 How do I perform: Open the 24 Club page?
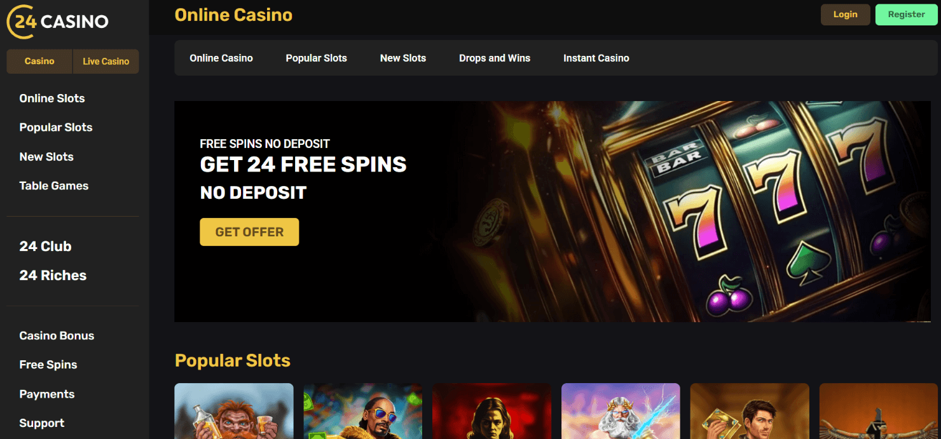click(x=45, y=247)
